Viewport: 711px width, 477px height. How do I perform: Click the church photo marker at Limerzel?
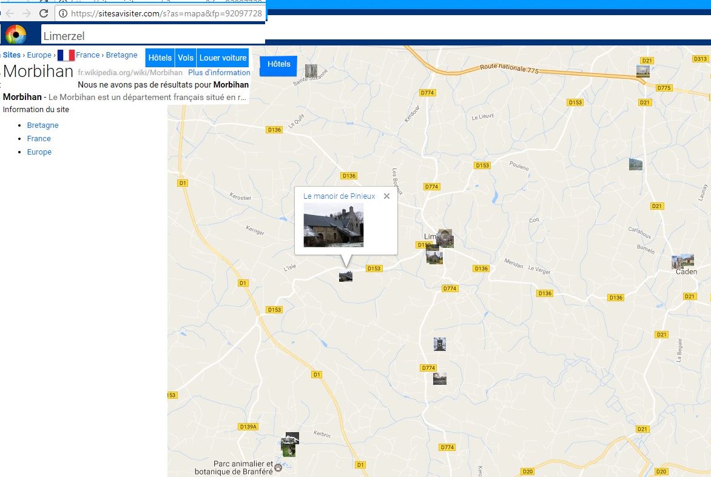(x=445, y=238)
